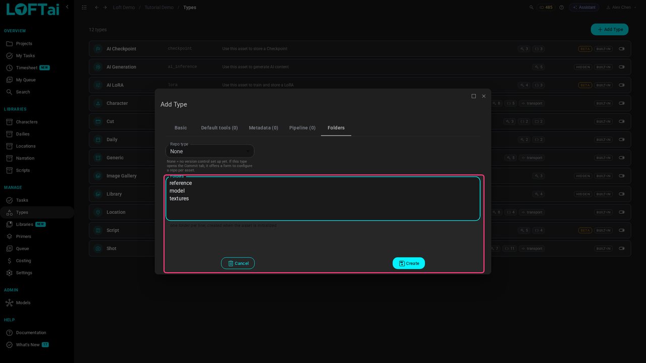Open the Characters library icon
The height and width of the screenshot is (363, 646).
click(x=9, y=122)
